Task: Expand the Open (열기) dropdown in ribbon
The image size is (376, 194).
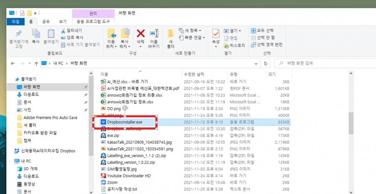Action: [233, 31]
